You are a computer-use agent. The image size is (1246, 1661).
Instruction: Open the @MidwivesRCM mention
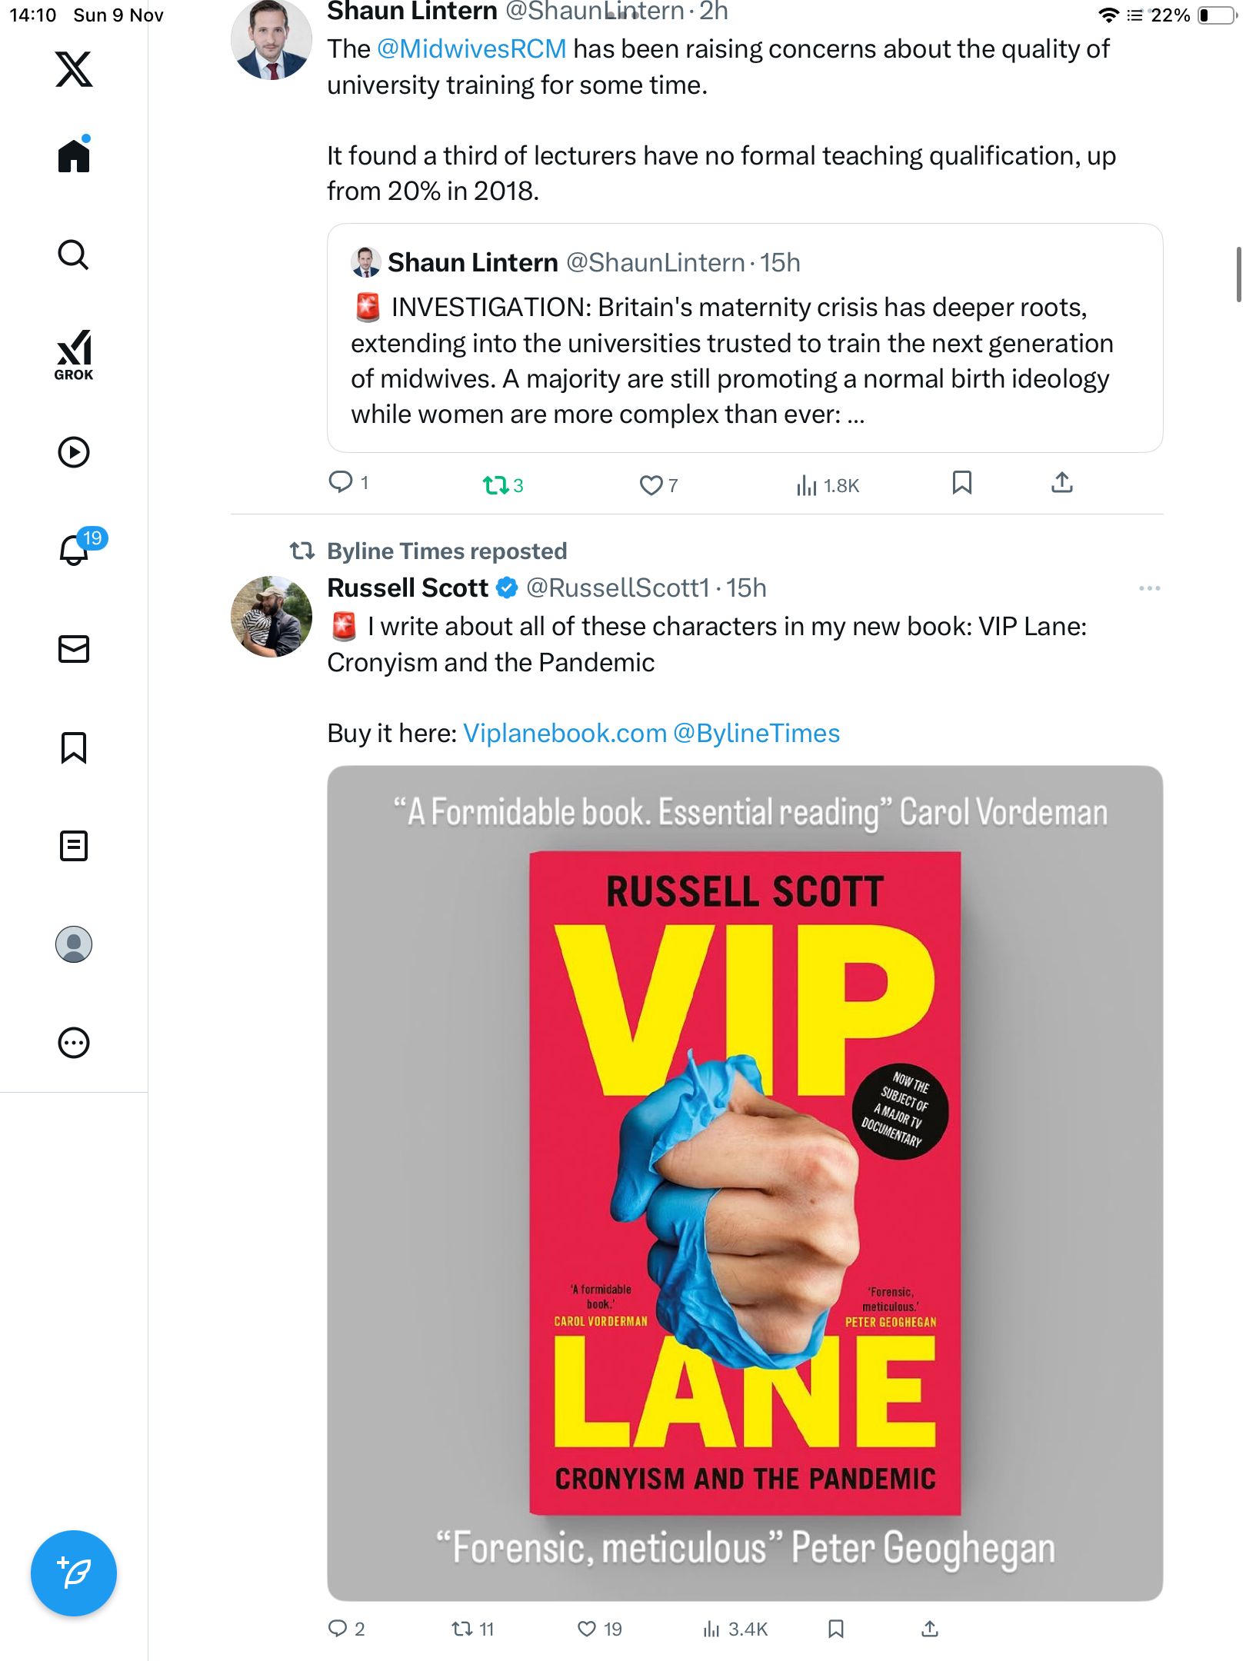(471, 49)
